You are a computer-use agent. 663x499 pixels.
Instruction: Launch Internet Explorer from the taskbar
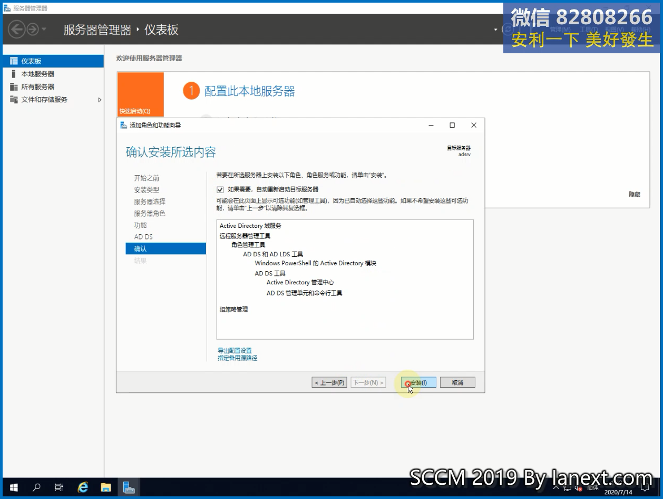pyautogui.click(x=83, y=487)
